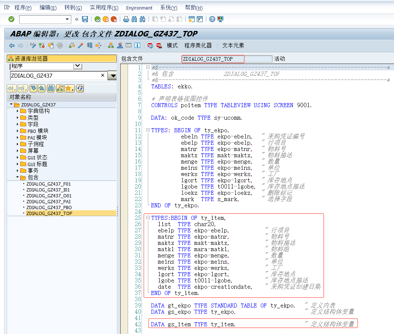Click the Collapse All Nodes browser icon
The height and width of the screenshot is (334, 394).
pos(42,88)
